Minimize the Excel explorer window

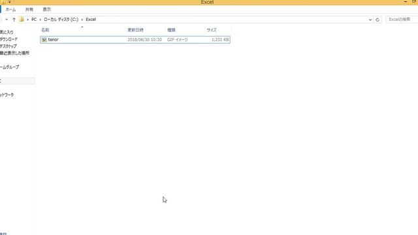(x=406, y=2)
